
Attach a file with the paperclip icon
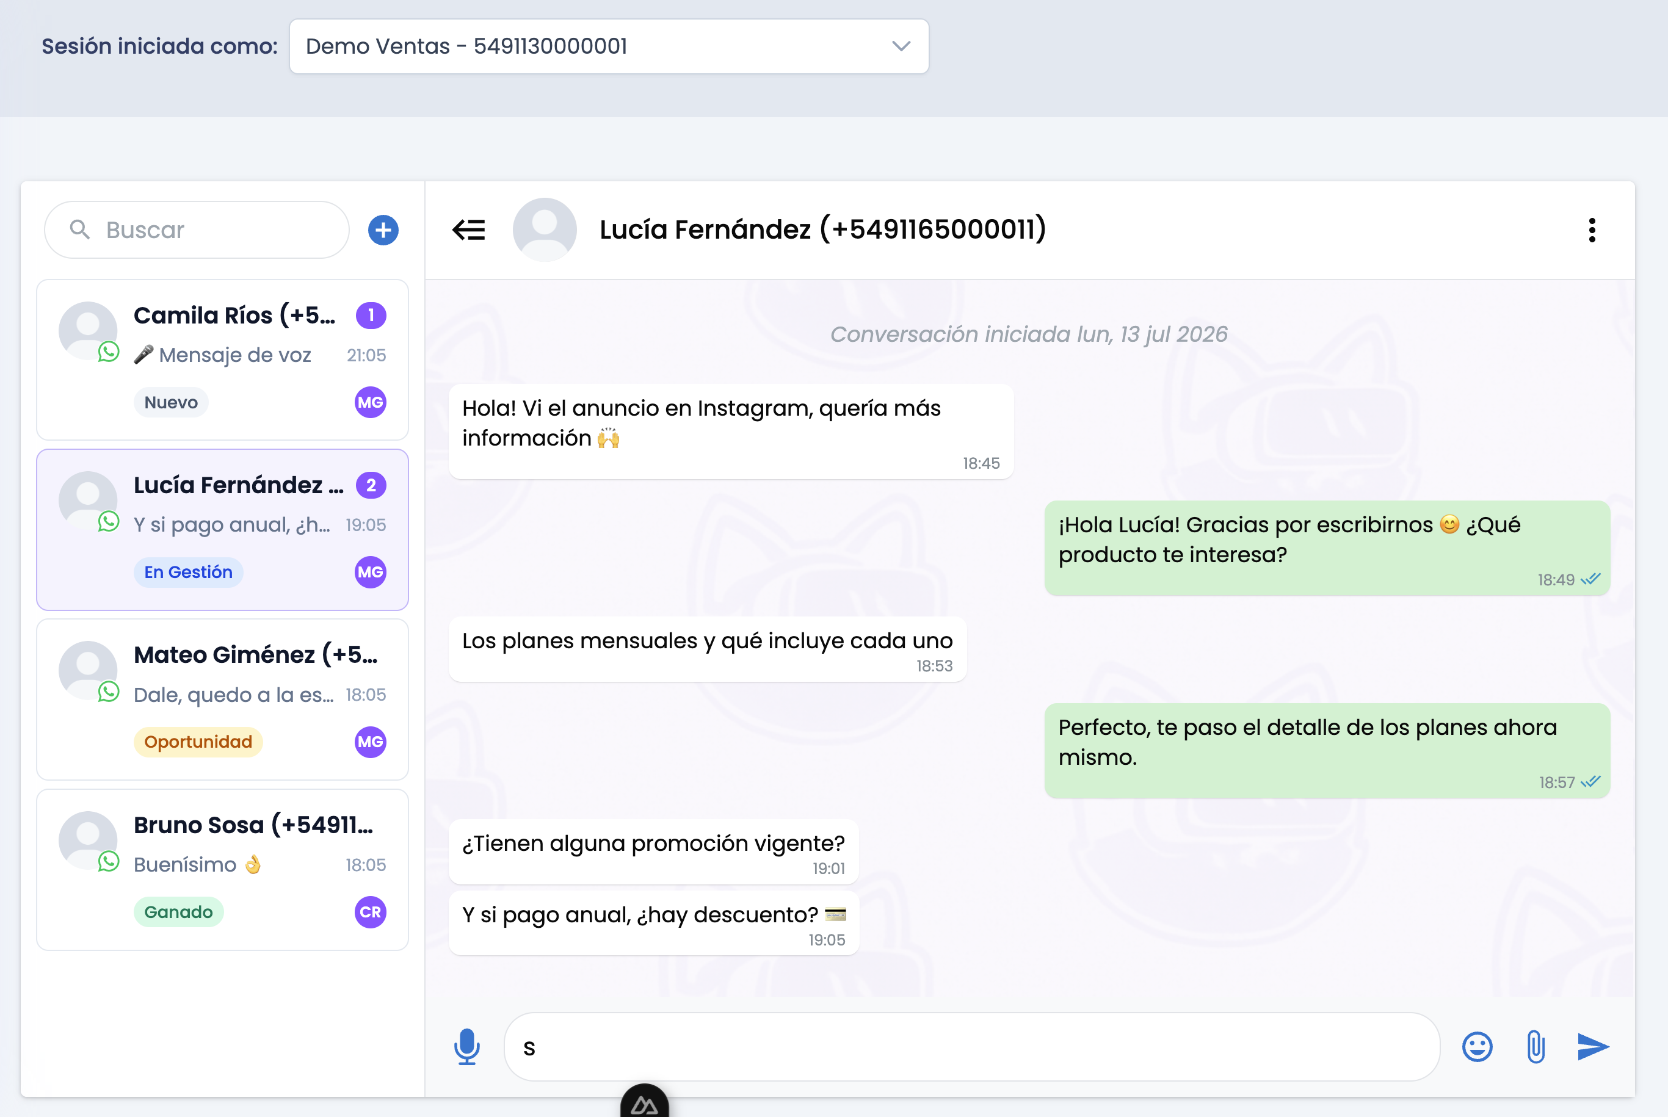point(1536,1046)
